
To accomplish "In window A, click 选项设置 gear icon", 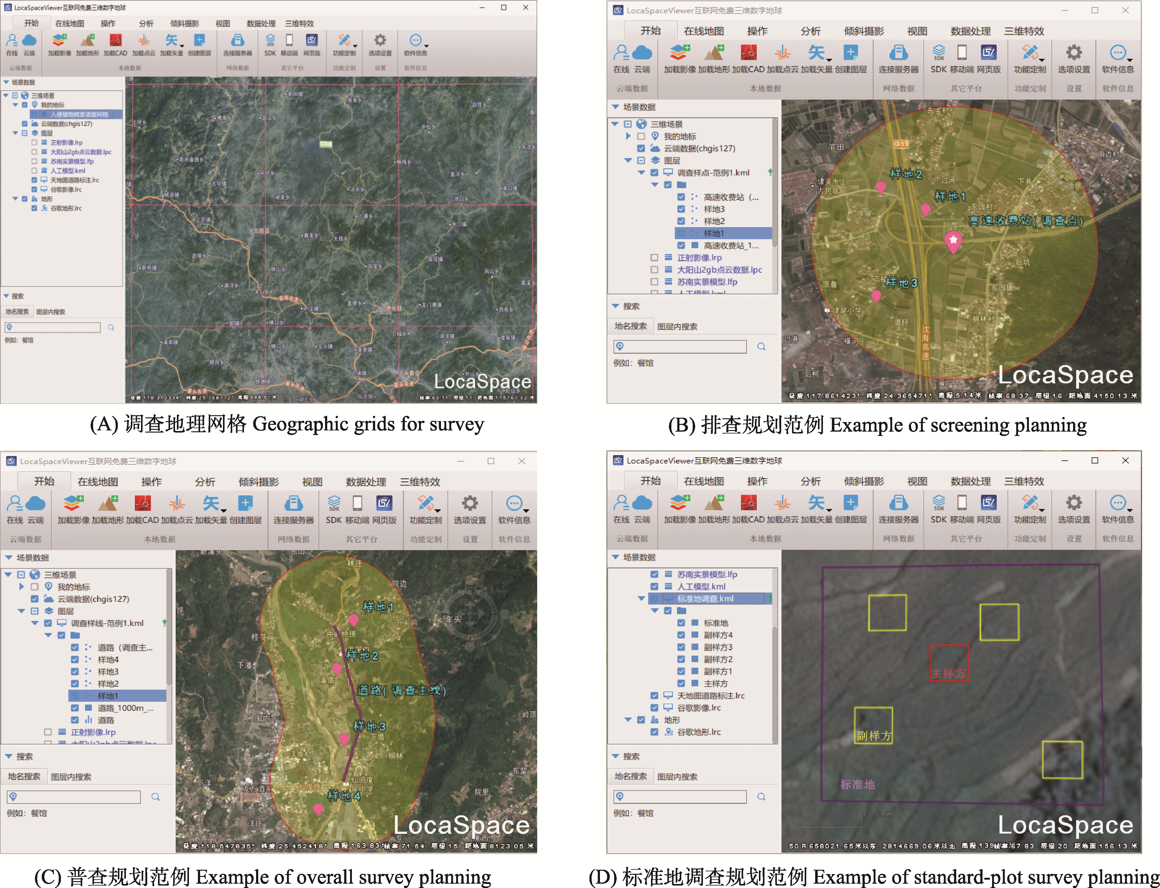I will (380, 40).
